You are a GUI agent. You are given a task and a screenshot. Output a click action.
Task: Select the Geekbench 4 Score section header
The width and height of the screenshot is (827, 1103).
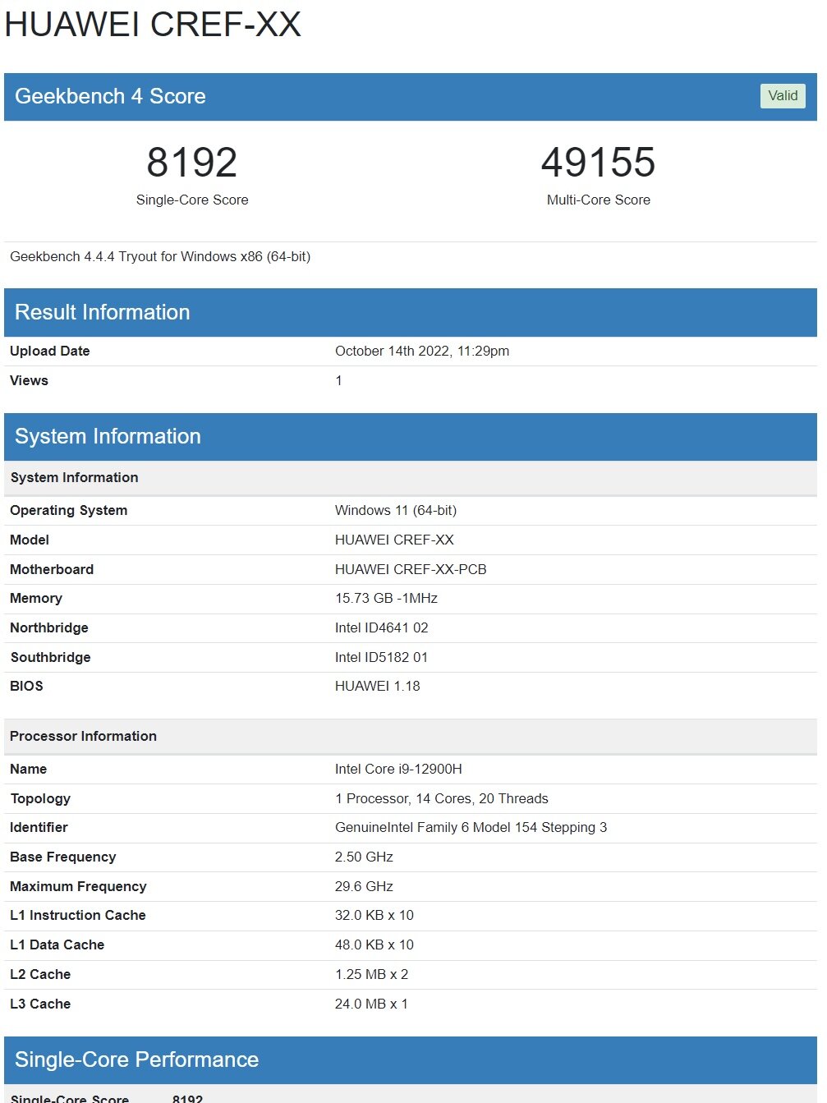pos(411,97)
